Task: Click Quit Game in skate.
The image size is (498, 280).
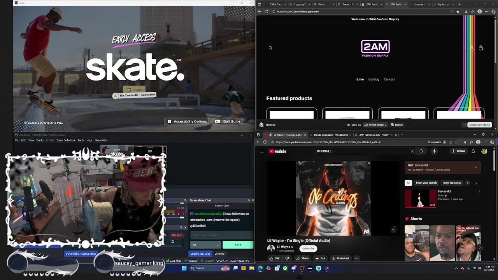Action: [228, 121]
